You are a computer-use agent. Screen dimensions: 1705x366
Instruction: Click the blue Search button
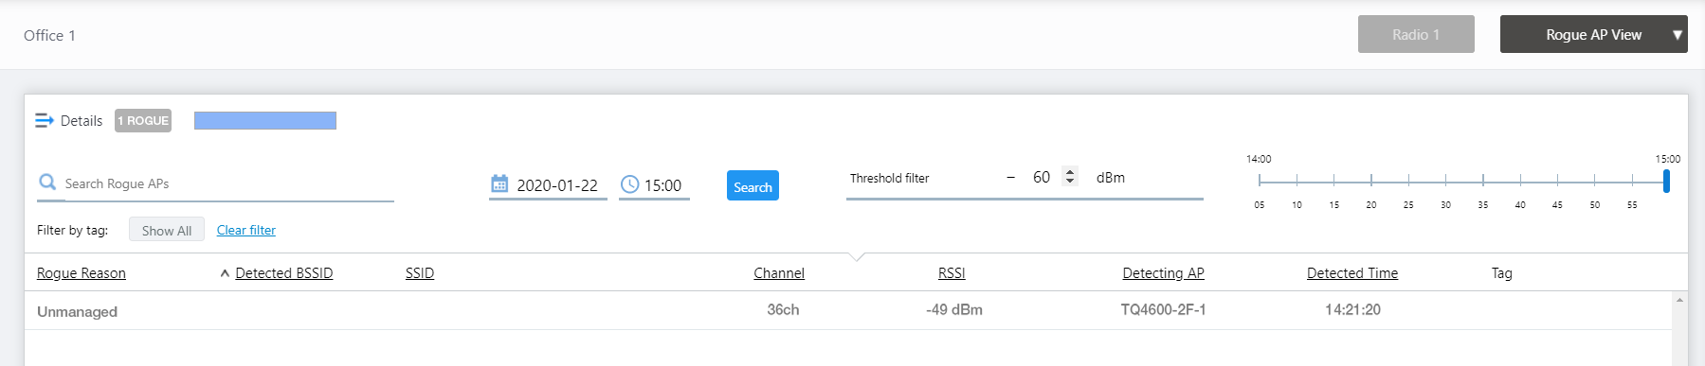753,185
